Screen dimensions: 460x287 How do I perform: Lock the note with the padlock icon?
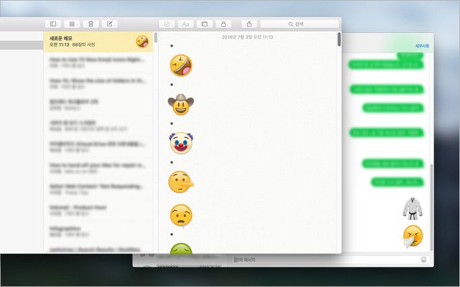(x=223, y=24)
